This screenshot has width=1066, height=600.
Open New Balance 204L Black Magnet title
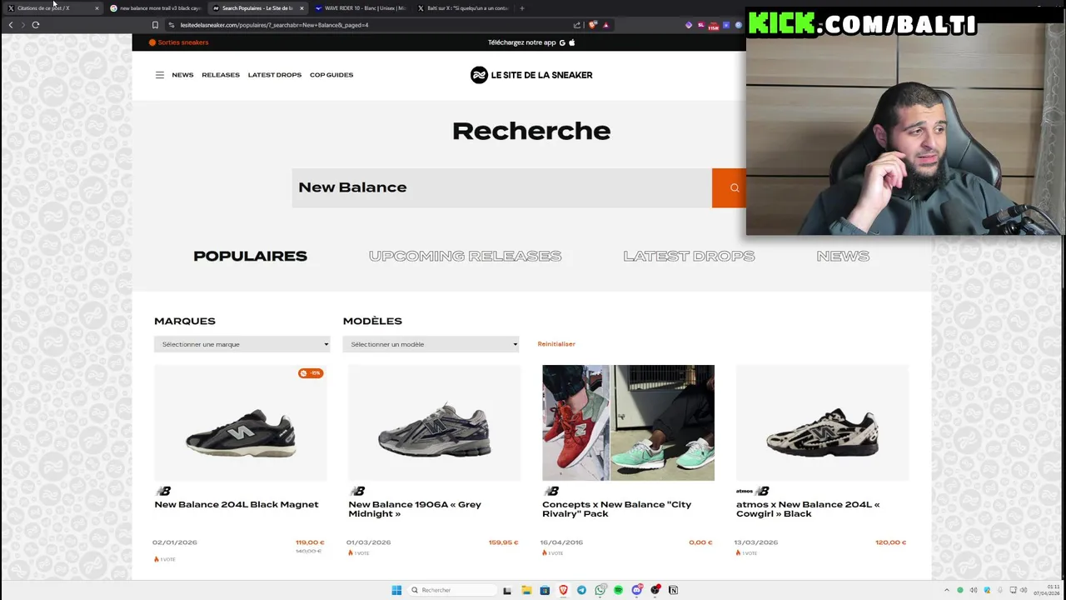pos(237,504)
